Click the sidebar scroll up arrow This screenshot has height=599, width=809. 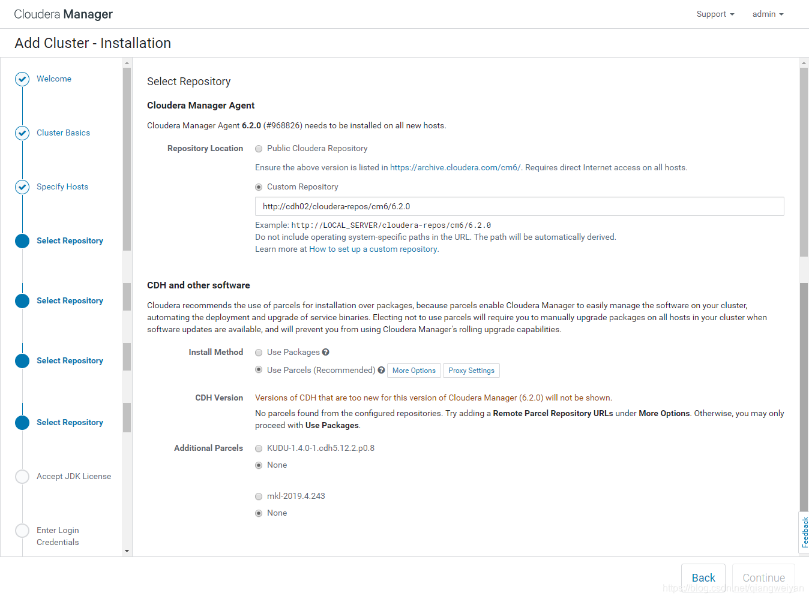127,63
